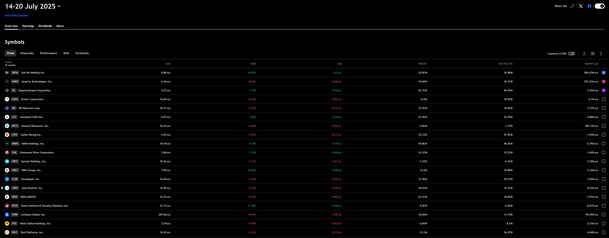Click the Hertz Global Holdings logo icon
The width and height of the screenshot is (609, 238).
pyautogui.click(x=7, y=223)
